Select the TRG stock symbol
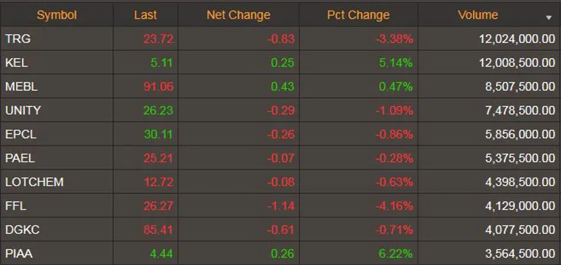The height and width of the screenshot is (265, 561). pos(18,38)
